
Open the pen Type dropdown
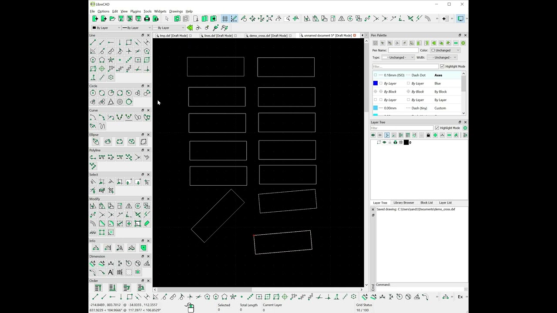(398, 57)
